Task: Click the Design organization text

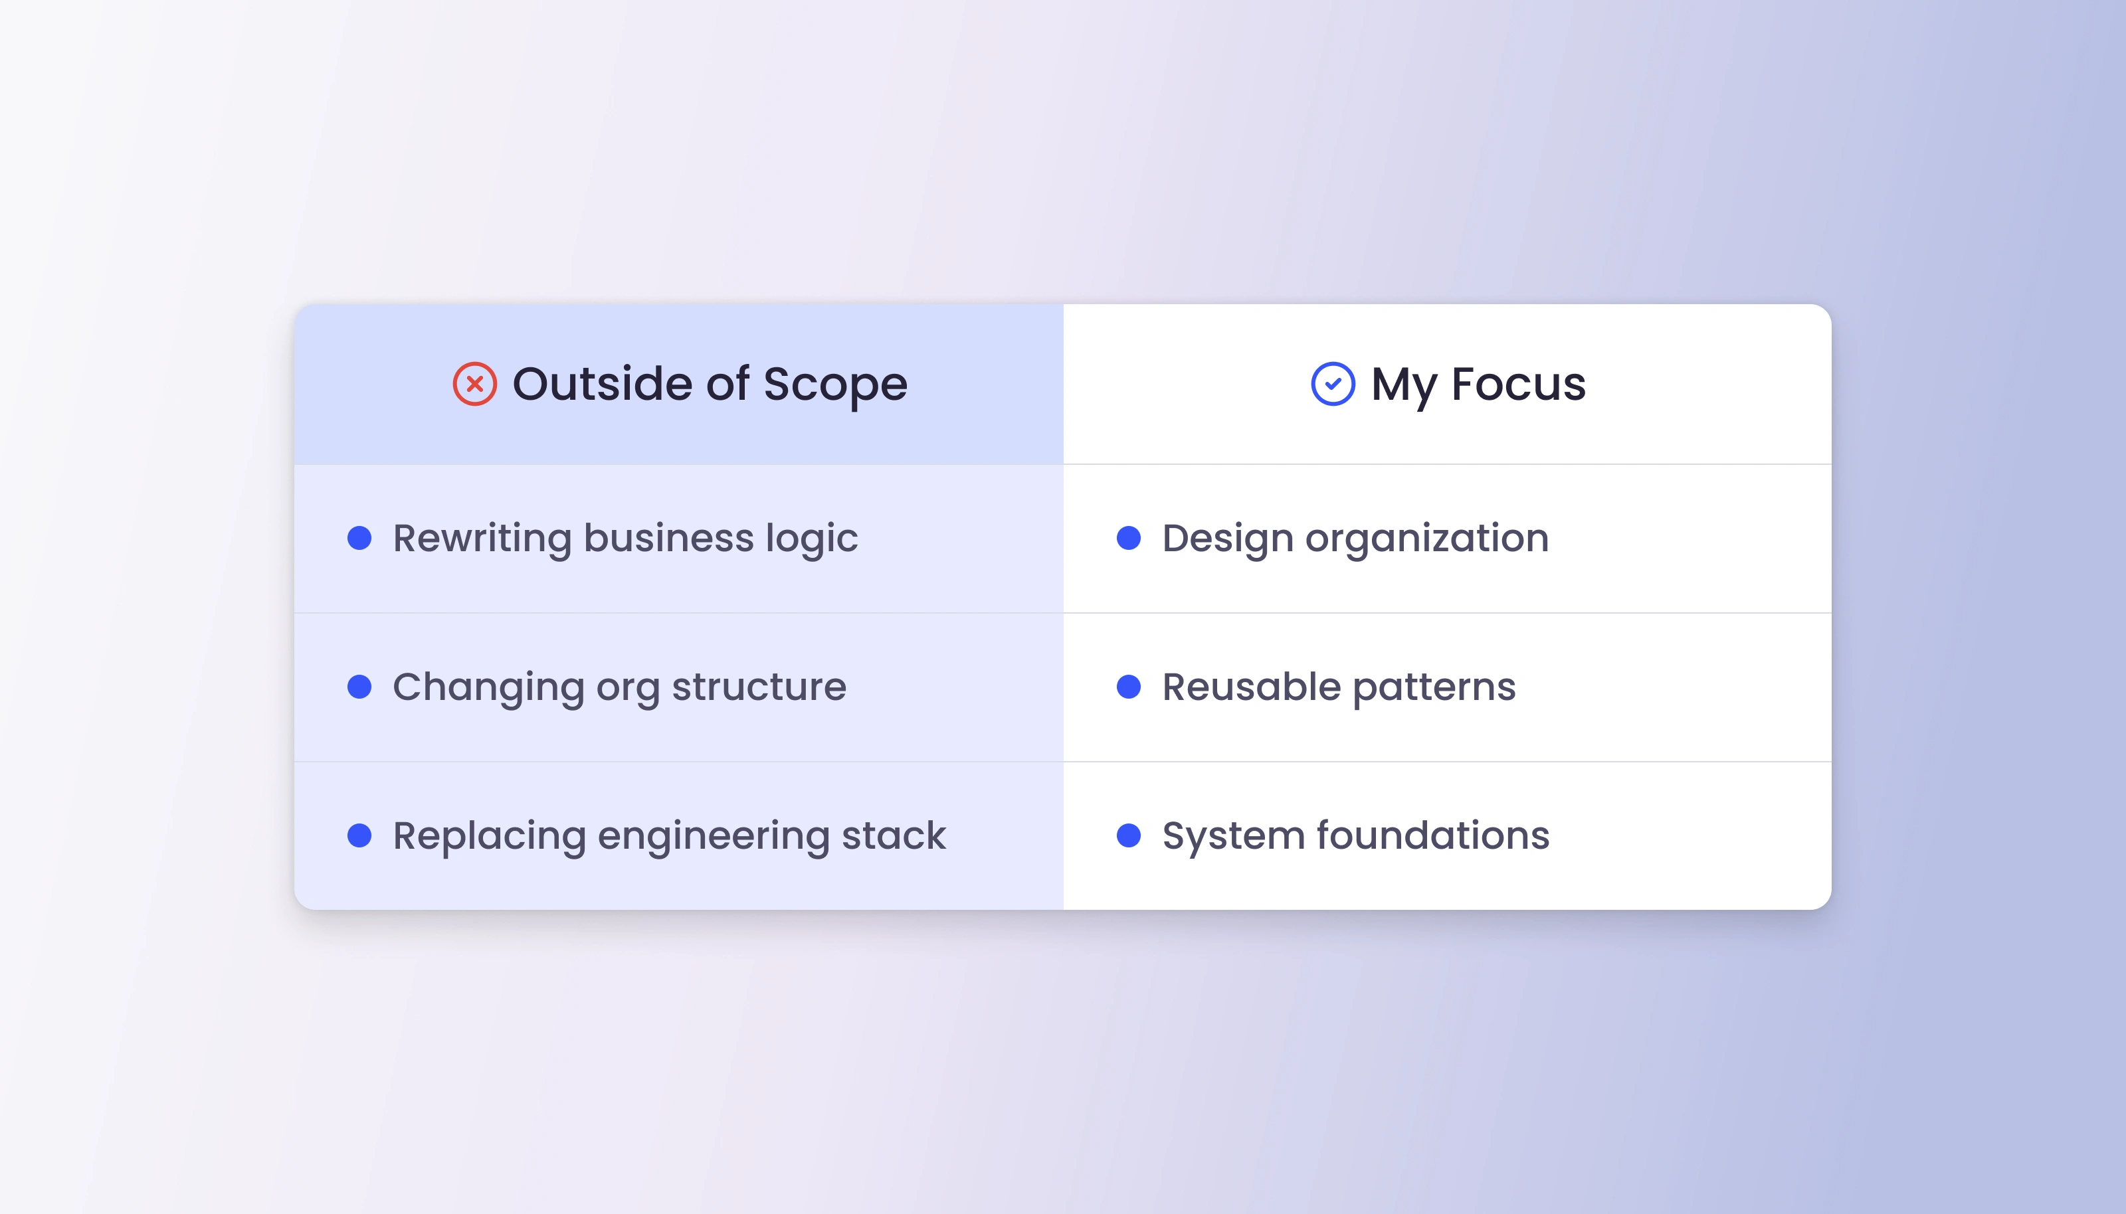Action: 1355,539
